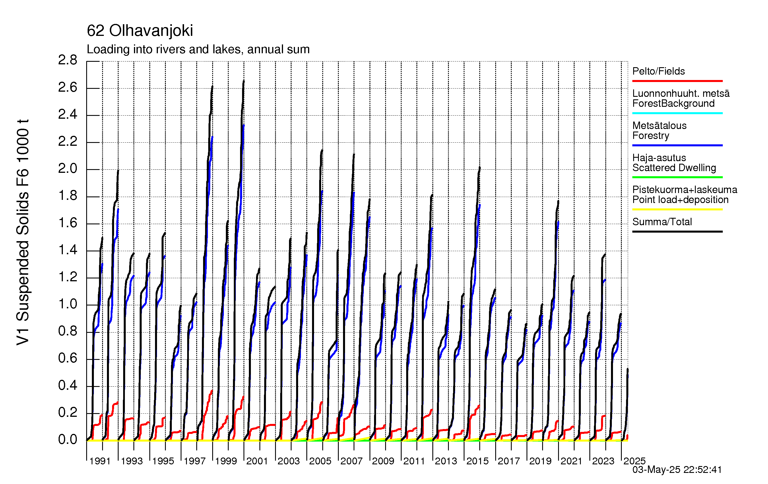Select the 'Forestry' legend label
The height and width of the screenshot is (484, 768).
[651, 136]
